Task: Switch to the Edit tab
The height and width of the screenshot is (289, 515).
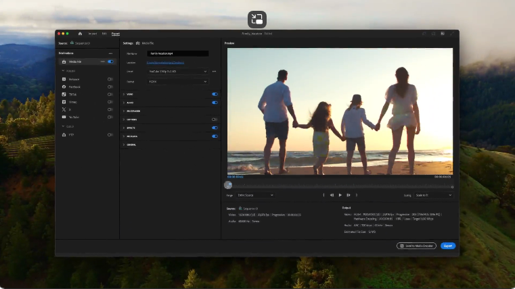Action: tap(104, 33)
